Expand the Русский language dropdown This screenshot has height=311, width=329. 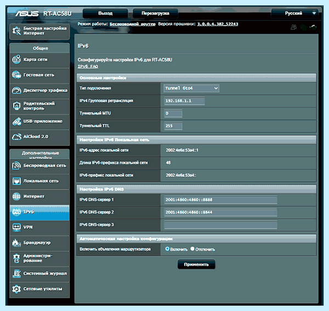[294, 13]
